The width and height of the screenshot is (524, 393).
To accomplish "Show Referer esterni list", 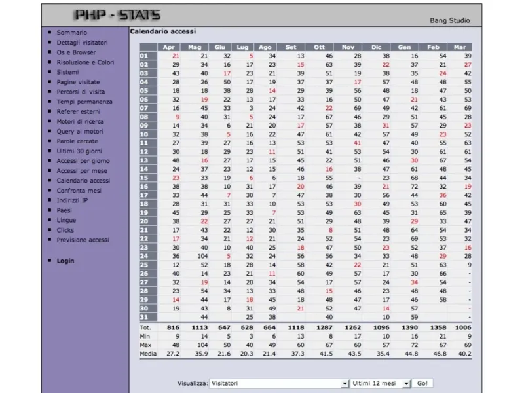I will tap(78, 111).
